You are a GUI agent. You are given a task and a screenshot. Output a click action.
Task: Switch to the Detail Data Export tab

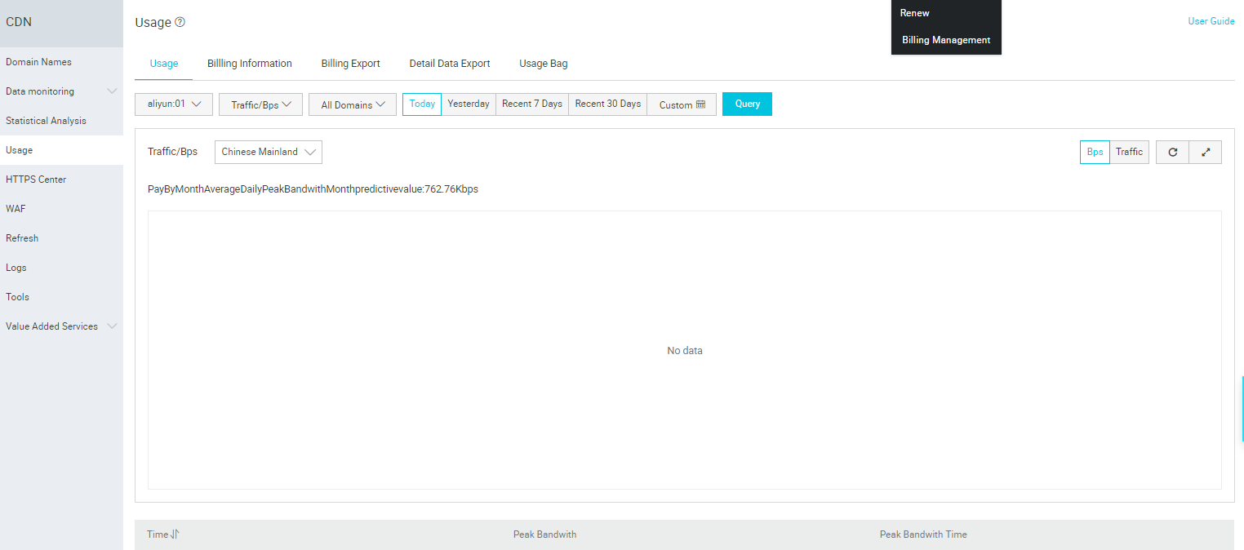tap(450, 64)
